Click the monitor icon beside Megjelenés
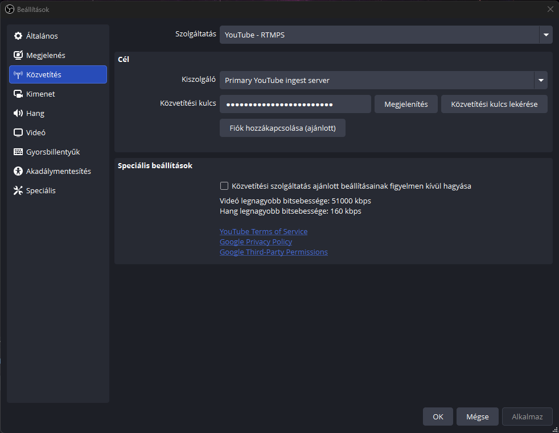The image size is (559, 433). point(18,56)
